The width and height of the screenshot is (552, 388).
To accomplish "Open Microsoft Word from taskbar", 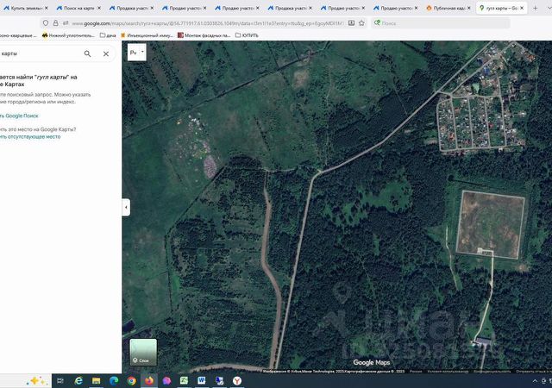I will coord(201,380).
